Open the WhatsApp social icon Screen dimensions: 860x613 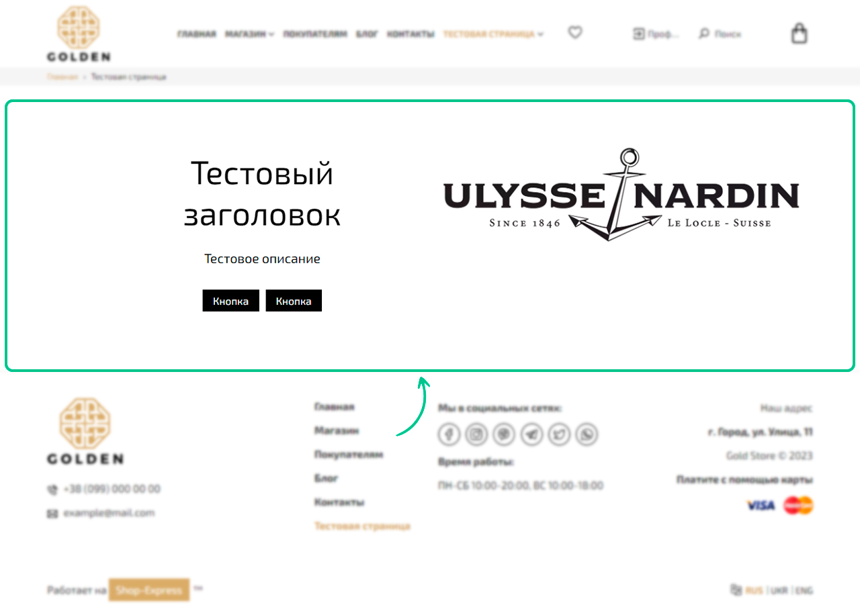(x=587, y=435)
